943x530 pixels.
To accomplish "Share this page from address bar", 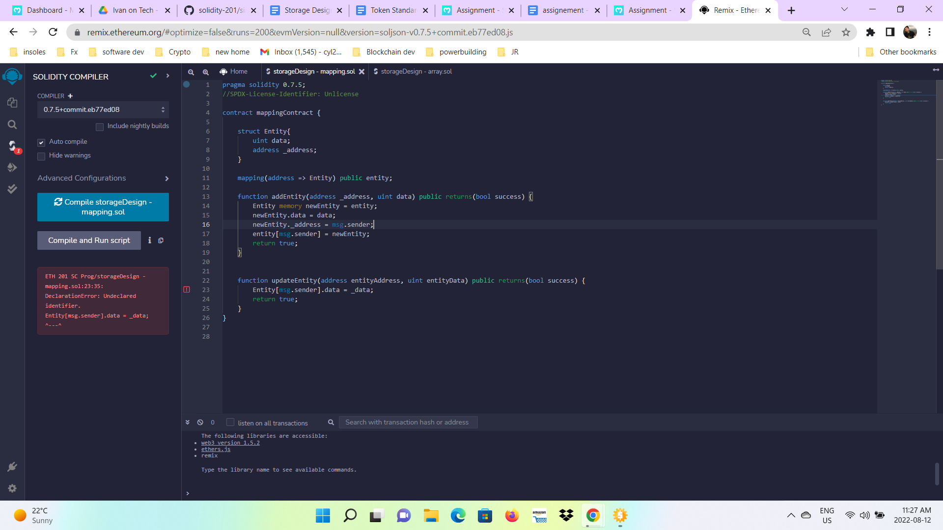I will pyautogui.click(x=827, y=32).
